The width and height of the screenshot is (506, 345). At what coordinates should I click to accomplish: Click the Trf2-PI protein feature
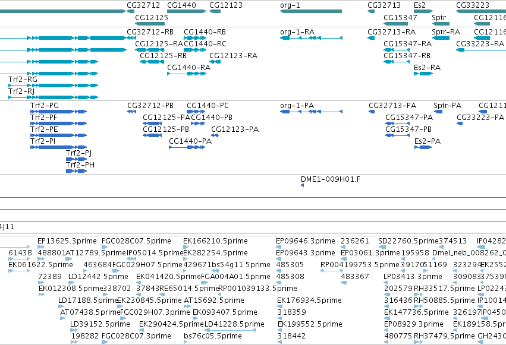[58, 147]
